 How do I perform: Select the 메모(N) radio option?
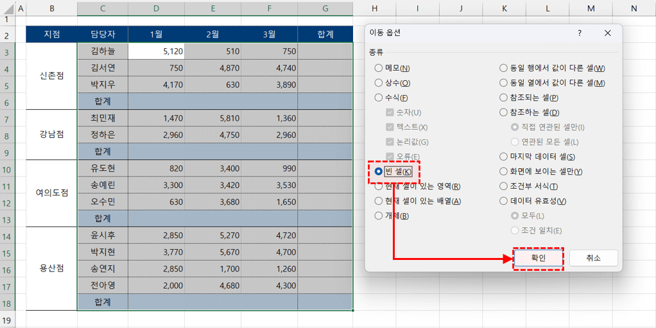click(392, 68)
